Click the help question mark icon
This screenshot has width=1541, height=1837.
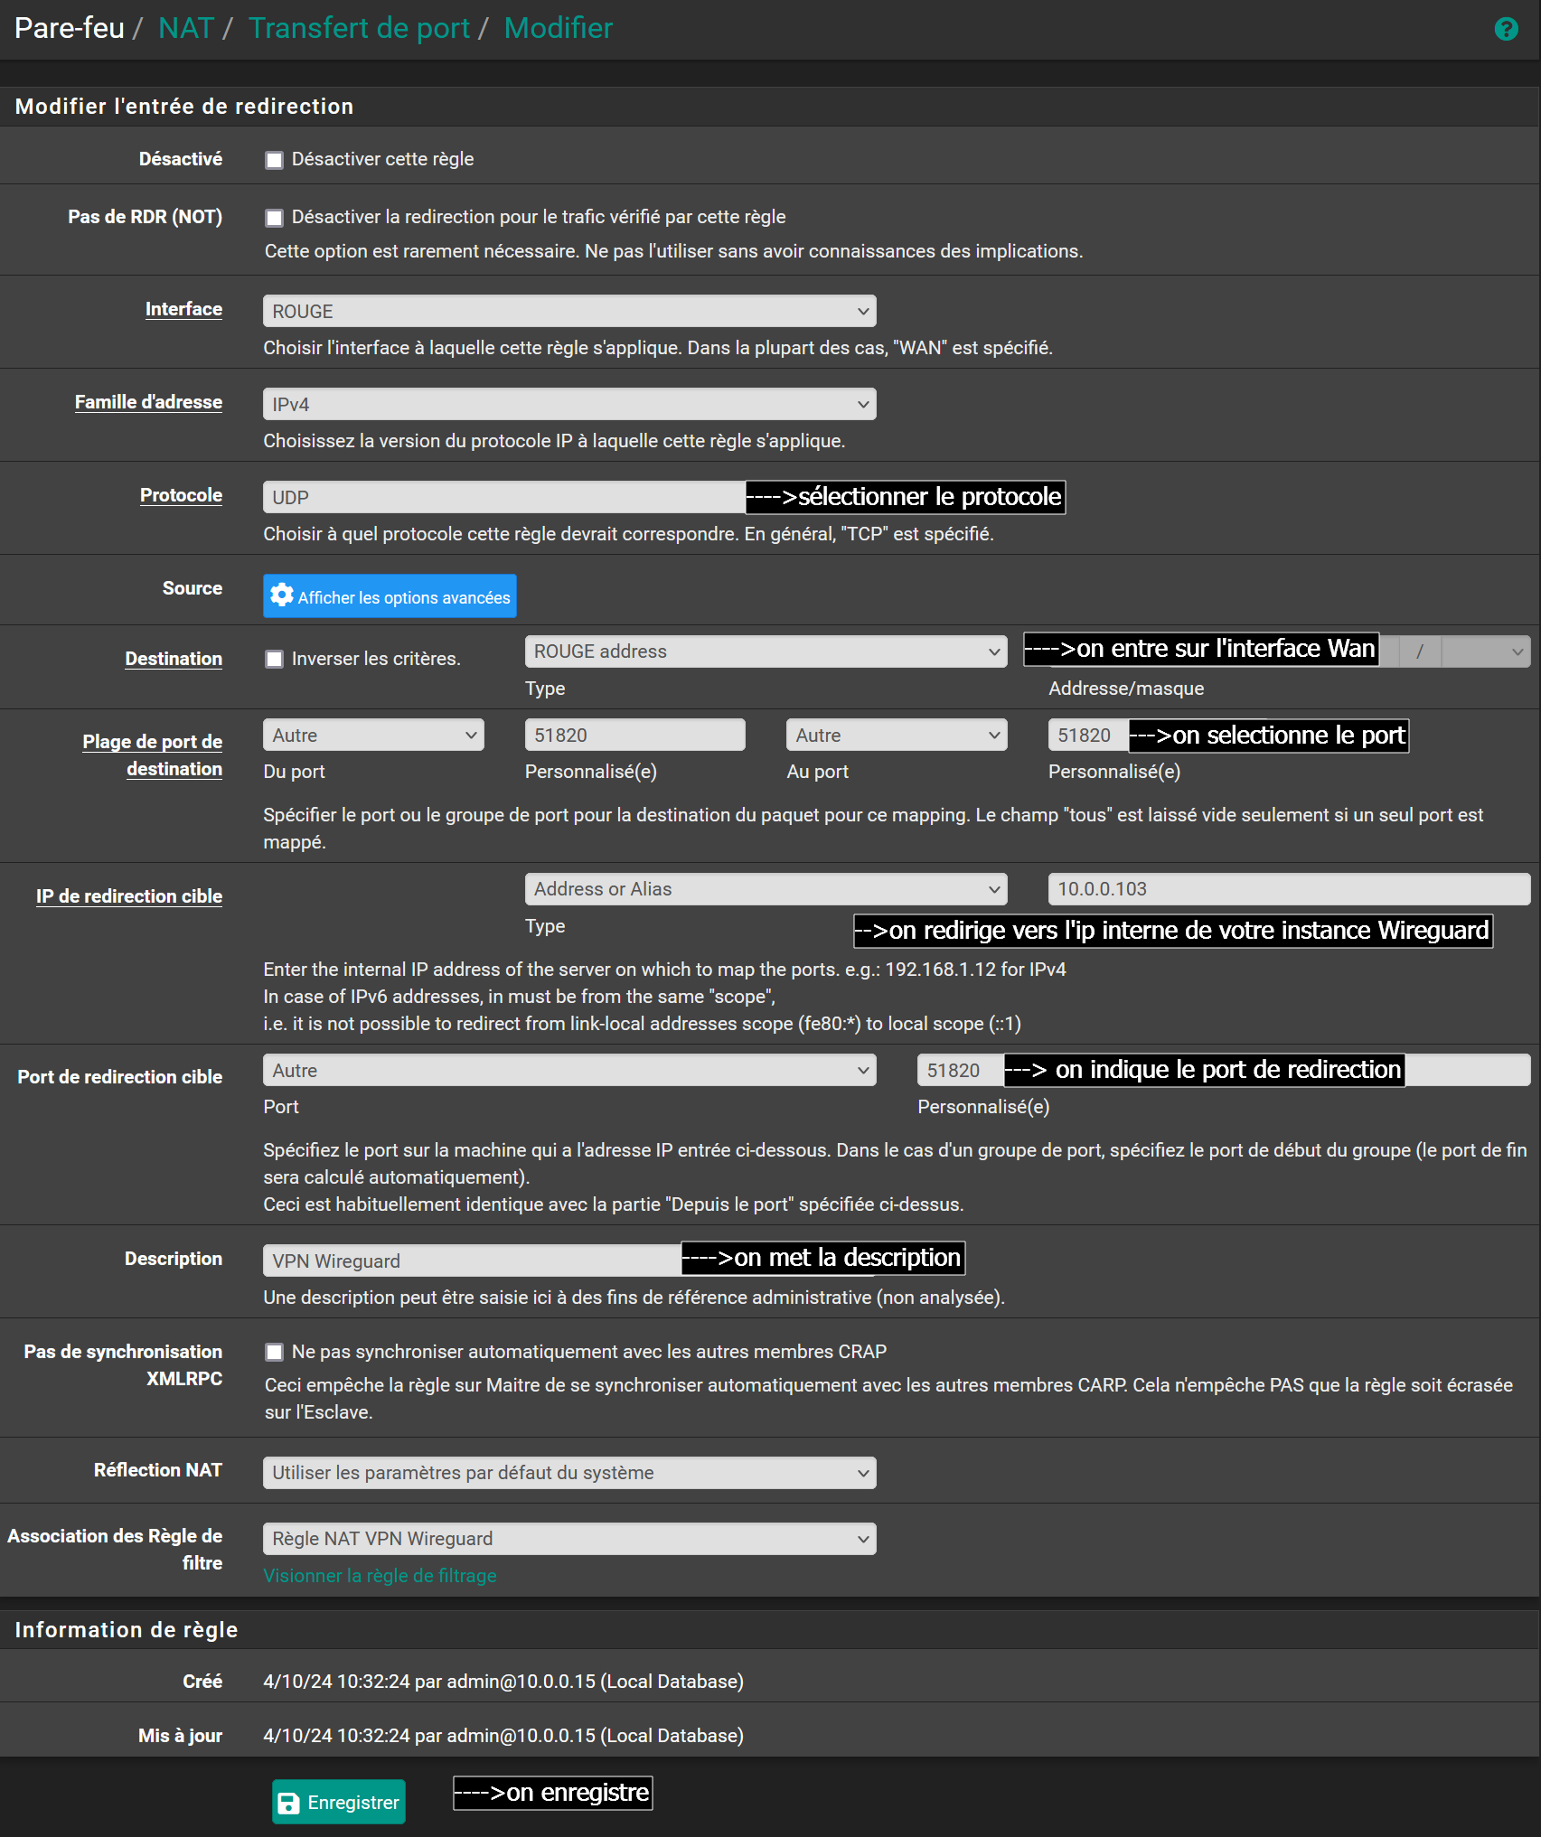(1506, 30)
